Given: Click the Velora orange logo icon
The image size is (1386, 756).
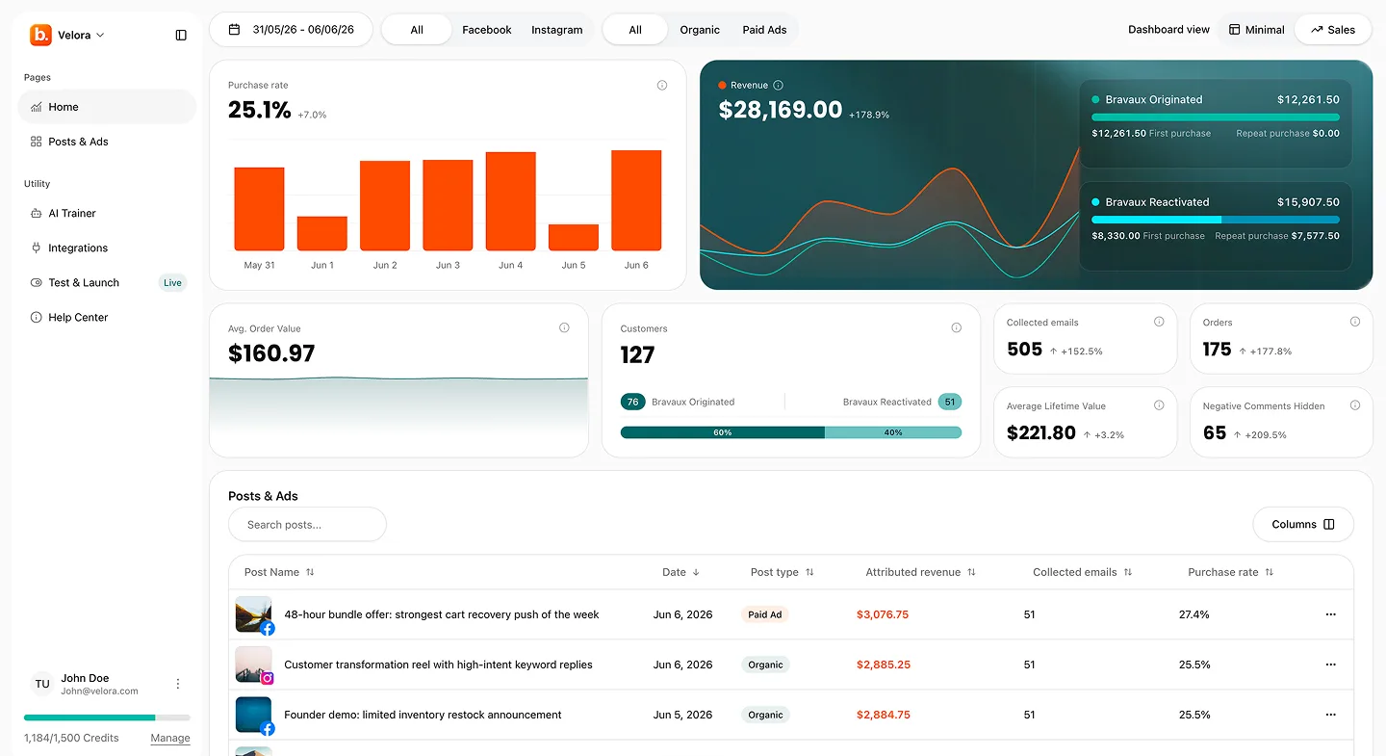Looking at the screenshot, I should coord(40,35).
